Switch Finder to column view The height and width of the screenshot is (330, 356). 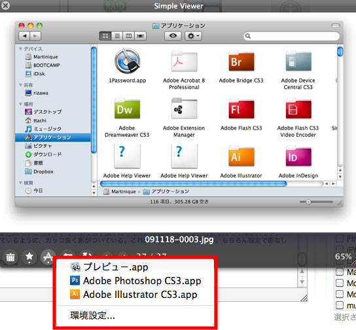(129, 36)
